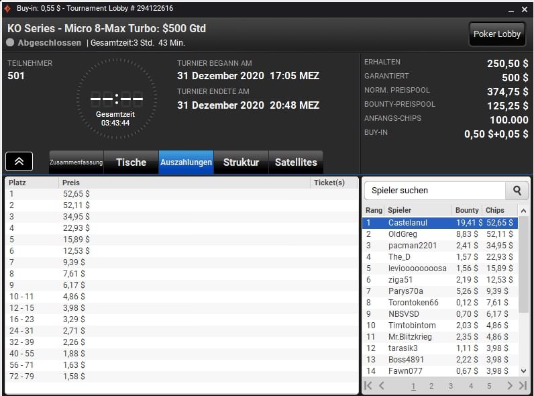The height and width of the screenshot is (396, 534).
Task: Open the Zusammenfassung tab
Action: [x=76, y=162]
